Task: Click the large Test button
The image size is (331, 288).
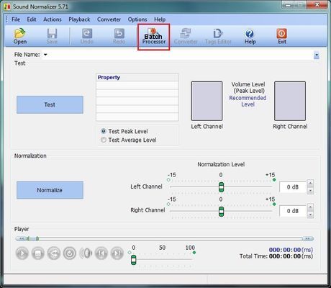Action: click(x=50, y=104)
